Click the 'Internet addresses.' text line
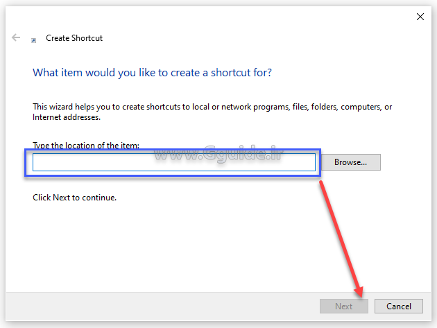 [x=67, y=117]
